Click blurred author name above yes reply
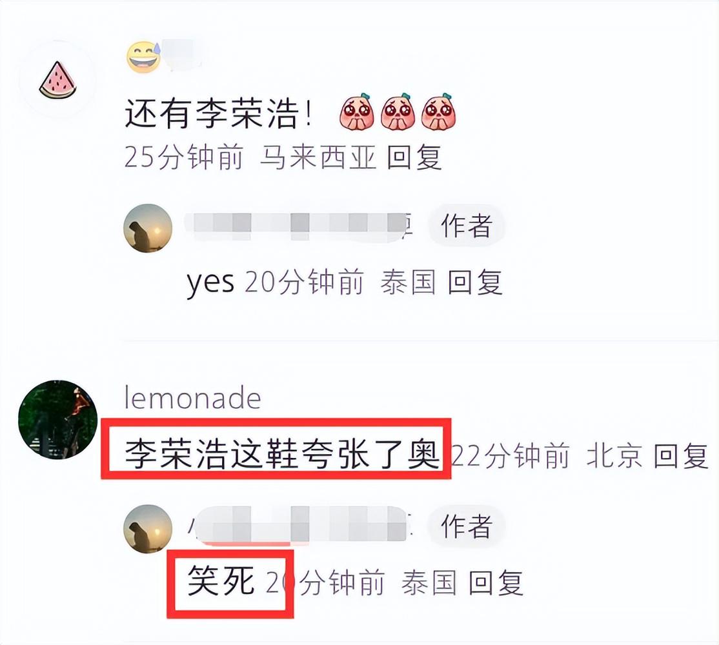This screenshot has width=719, height=645. [x=299, y=226]
